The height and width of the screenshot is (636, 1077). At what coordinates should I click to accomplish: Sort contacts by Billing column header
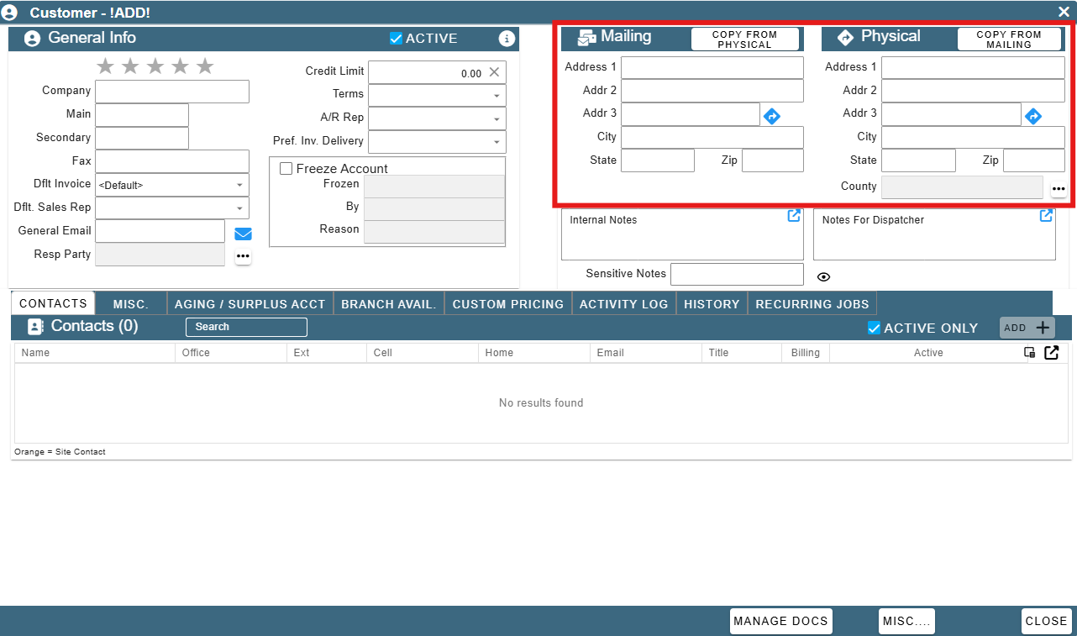(x=805, y=353)
